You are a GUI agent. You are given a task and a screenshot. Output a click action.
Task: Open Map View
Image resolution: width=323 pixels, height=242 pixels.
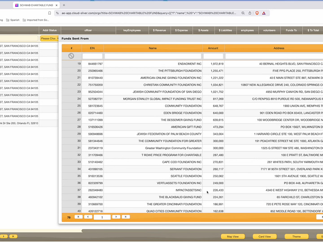point(233,237)
